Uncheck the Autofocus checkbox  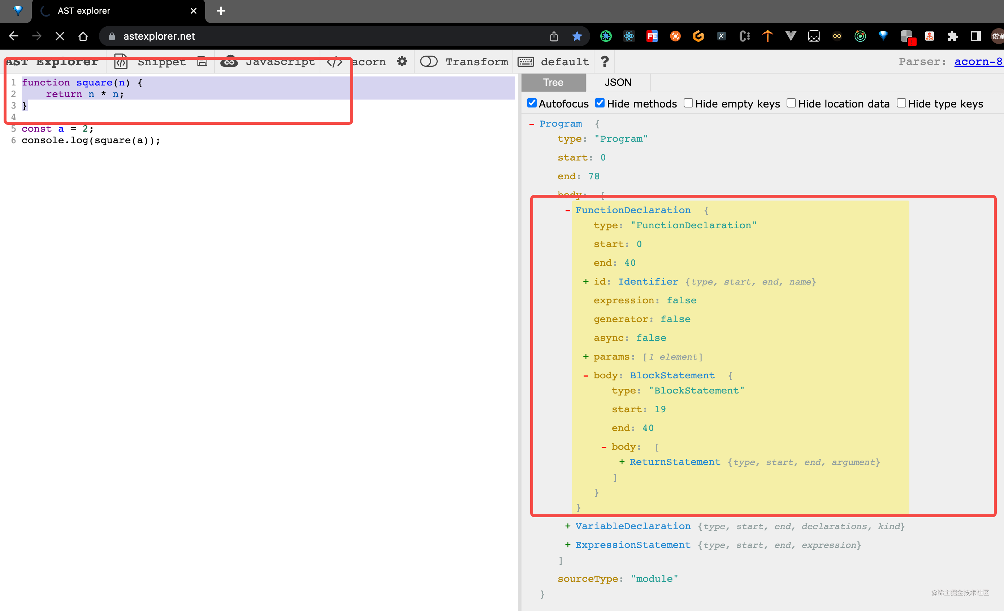point(532,104)
